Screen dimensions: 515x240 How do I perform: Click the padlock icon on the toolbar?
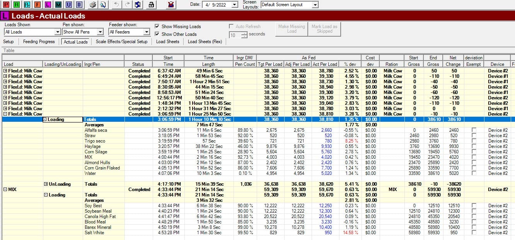[152, 5]
